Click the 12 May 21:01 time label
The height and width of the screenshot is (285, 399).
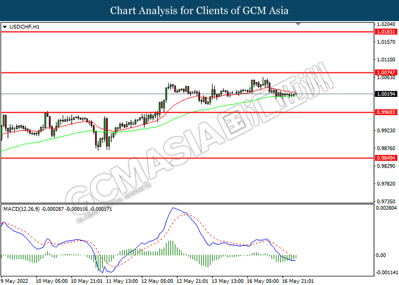coord(192,281)
